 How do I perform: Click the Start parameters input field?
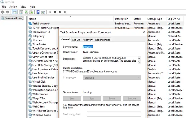[x=114, y=114]
